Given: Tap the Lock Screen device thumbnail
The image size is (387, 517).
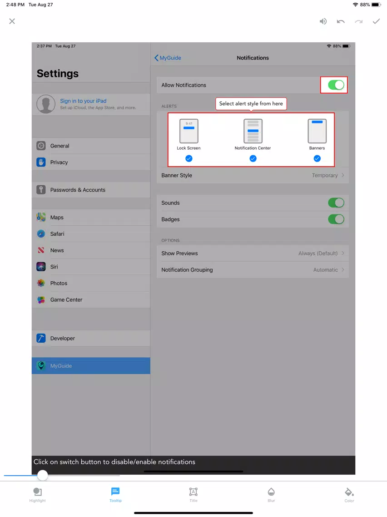Looking at the screenshot, I should (189, 131).
